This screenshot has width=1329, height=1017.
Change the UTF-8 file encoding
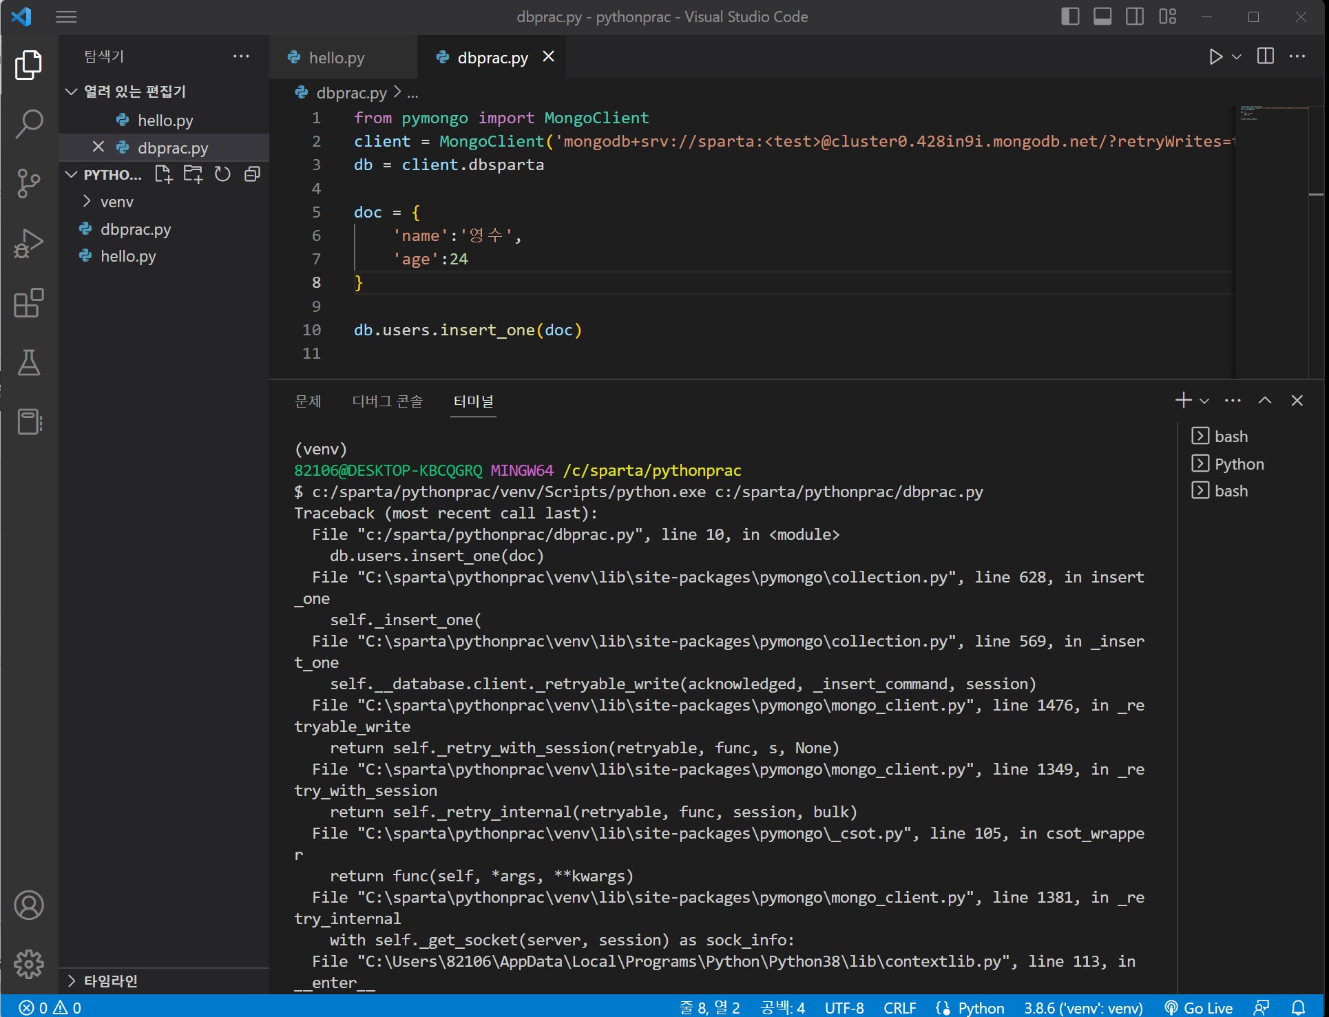[x=844, y=1007]
